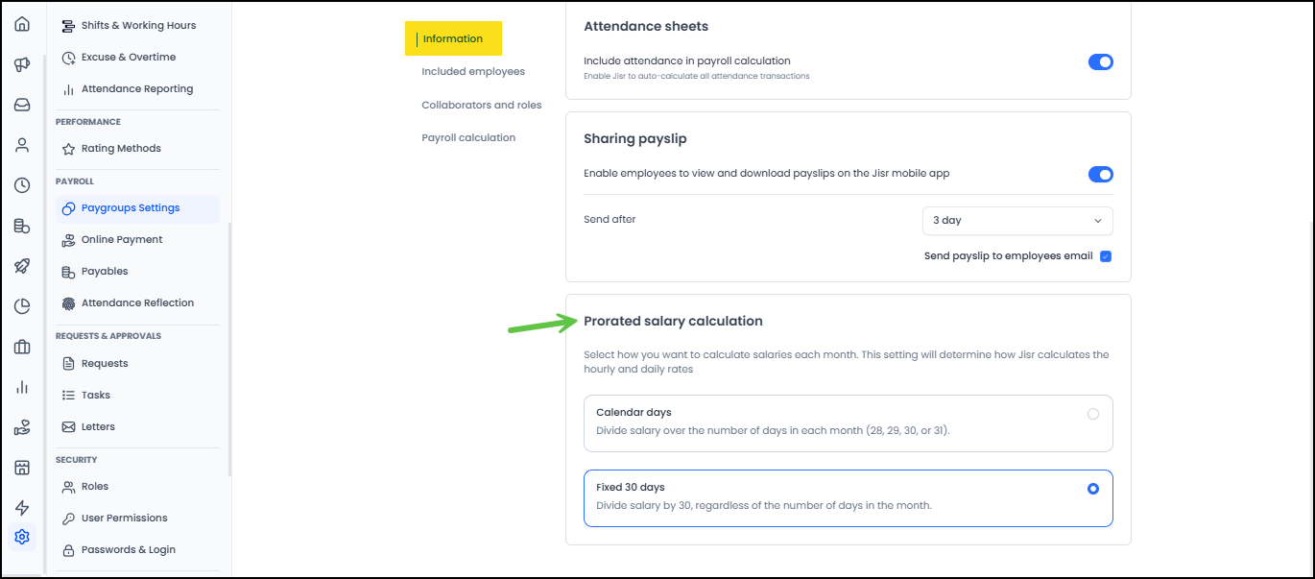Open User Permissions in the sidebar
Image resolution: width=1315 pixels, height=579 pixels.
click(124, 518)
